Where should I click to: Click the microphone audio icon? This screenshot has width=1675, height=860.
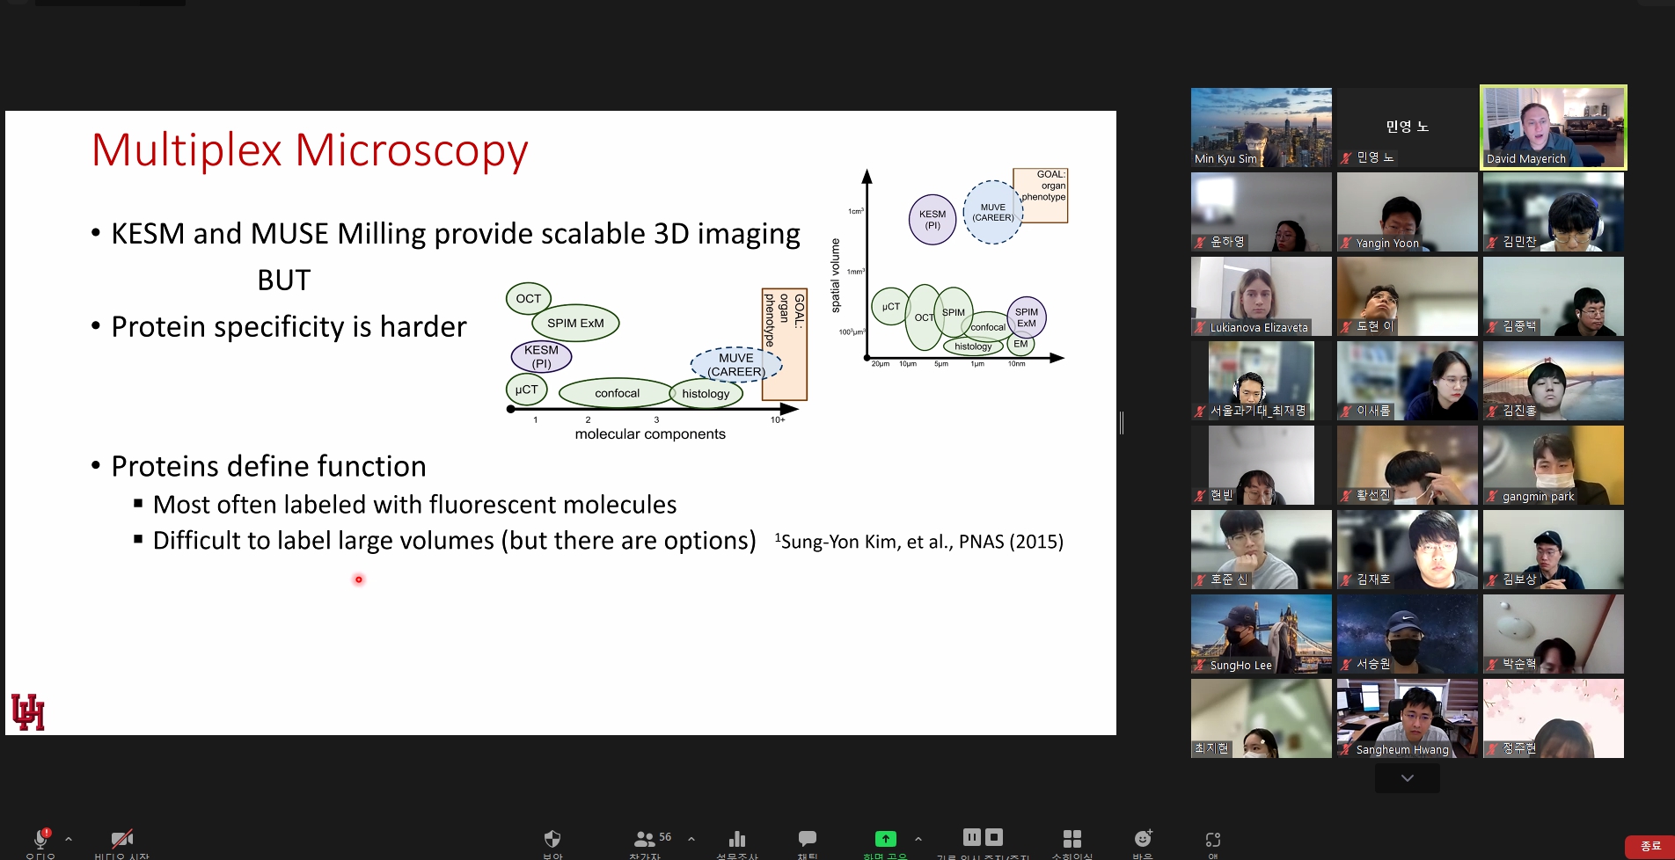(40, 838)
